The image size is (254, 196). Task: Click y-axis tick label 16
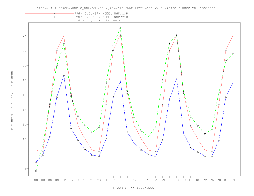pyautogui.click(x=25, y=95)
